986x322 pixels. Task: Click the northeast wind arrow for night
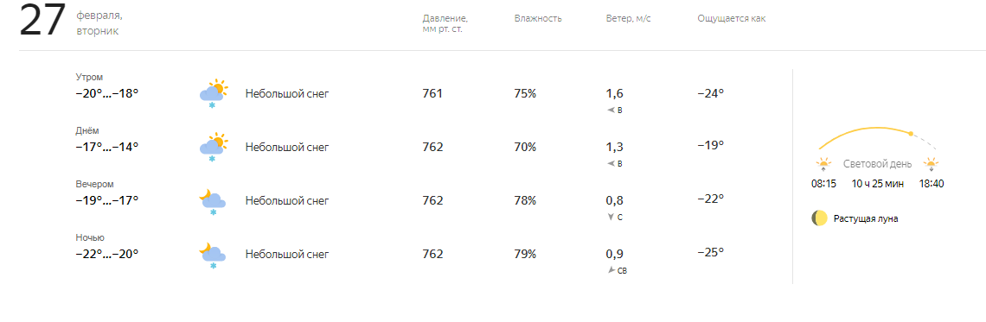pyautogui.click(x=611, y=270)
